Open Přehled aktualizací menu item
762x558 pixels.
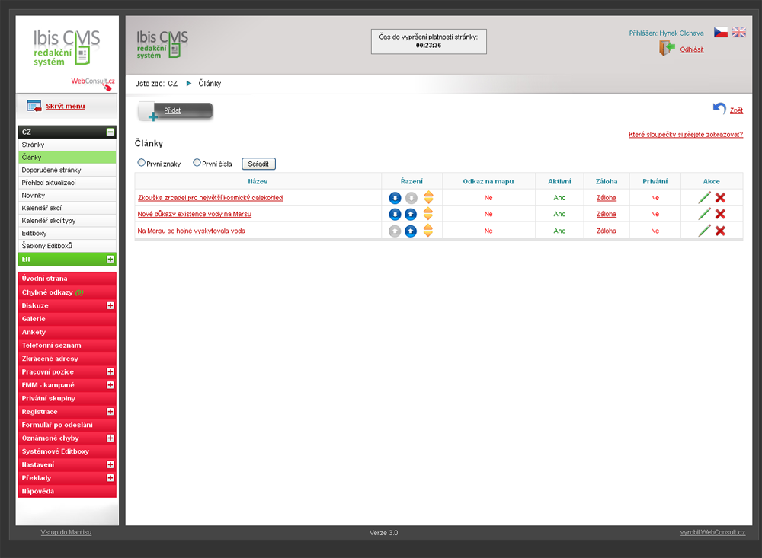click(x=67, y=183)
